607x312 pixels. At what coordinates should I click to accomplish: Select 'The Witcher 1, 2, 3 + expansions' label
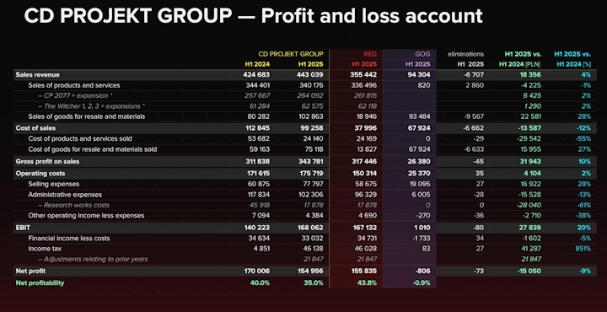92,106
